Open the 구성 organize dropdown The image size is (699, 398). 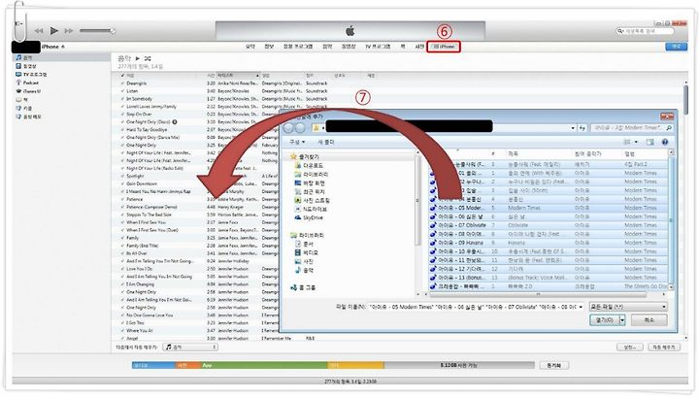(297, 142)
